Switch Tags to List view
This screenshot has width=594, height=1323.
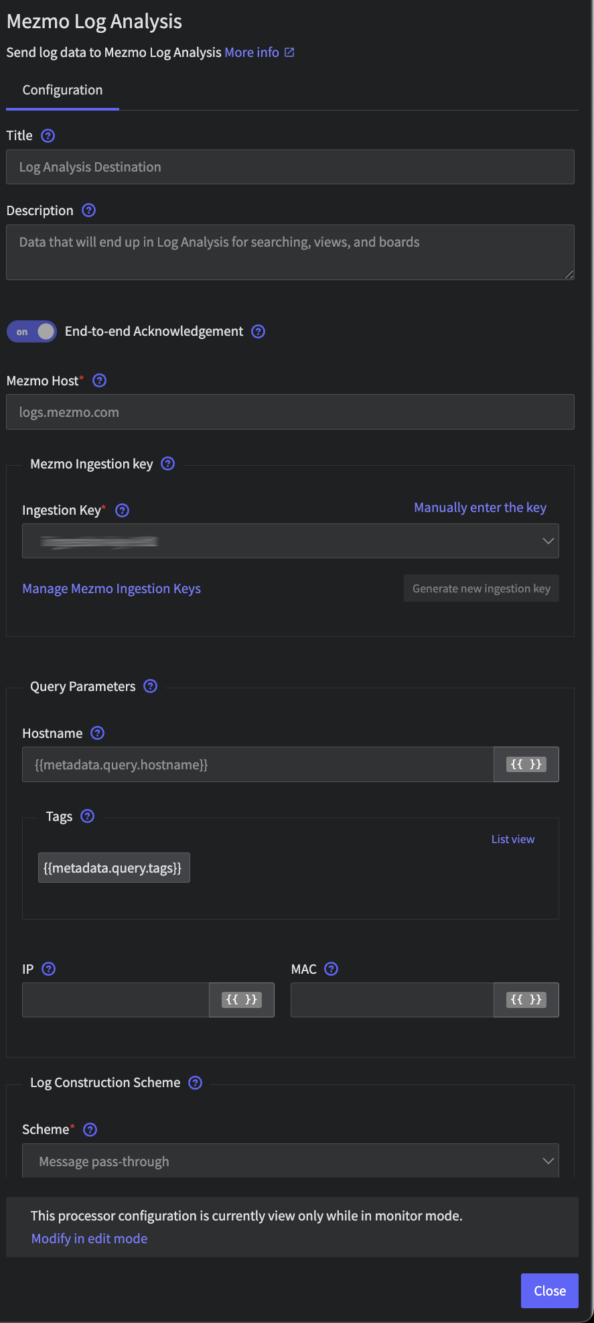click(513, 839)
